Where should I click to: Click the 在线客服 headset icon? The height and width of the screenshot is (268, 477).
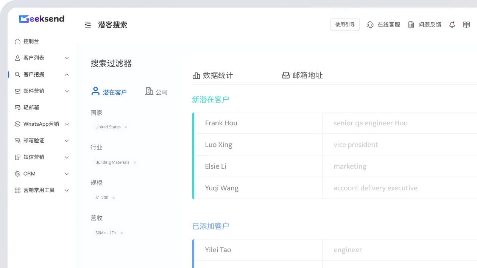[x=370, y=25]
